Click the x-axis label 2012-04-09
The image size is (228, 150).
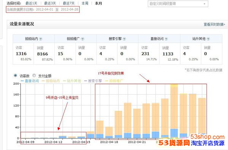click(25, 142)
